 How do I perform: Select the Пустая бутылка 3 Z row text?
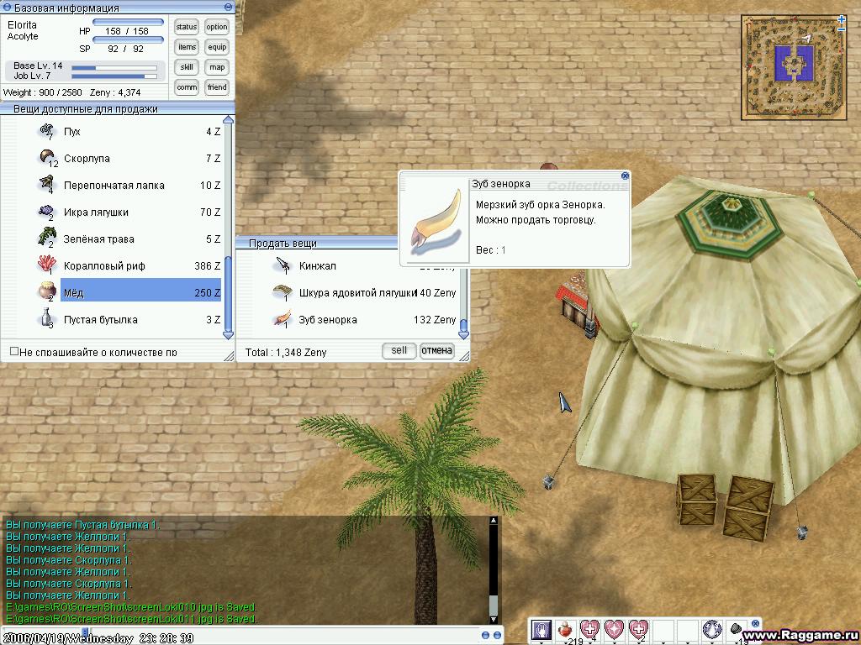pyautogui.click(x=141, y=320)
